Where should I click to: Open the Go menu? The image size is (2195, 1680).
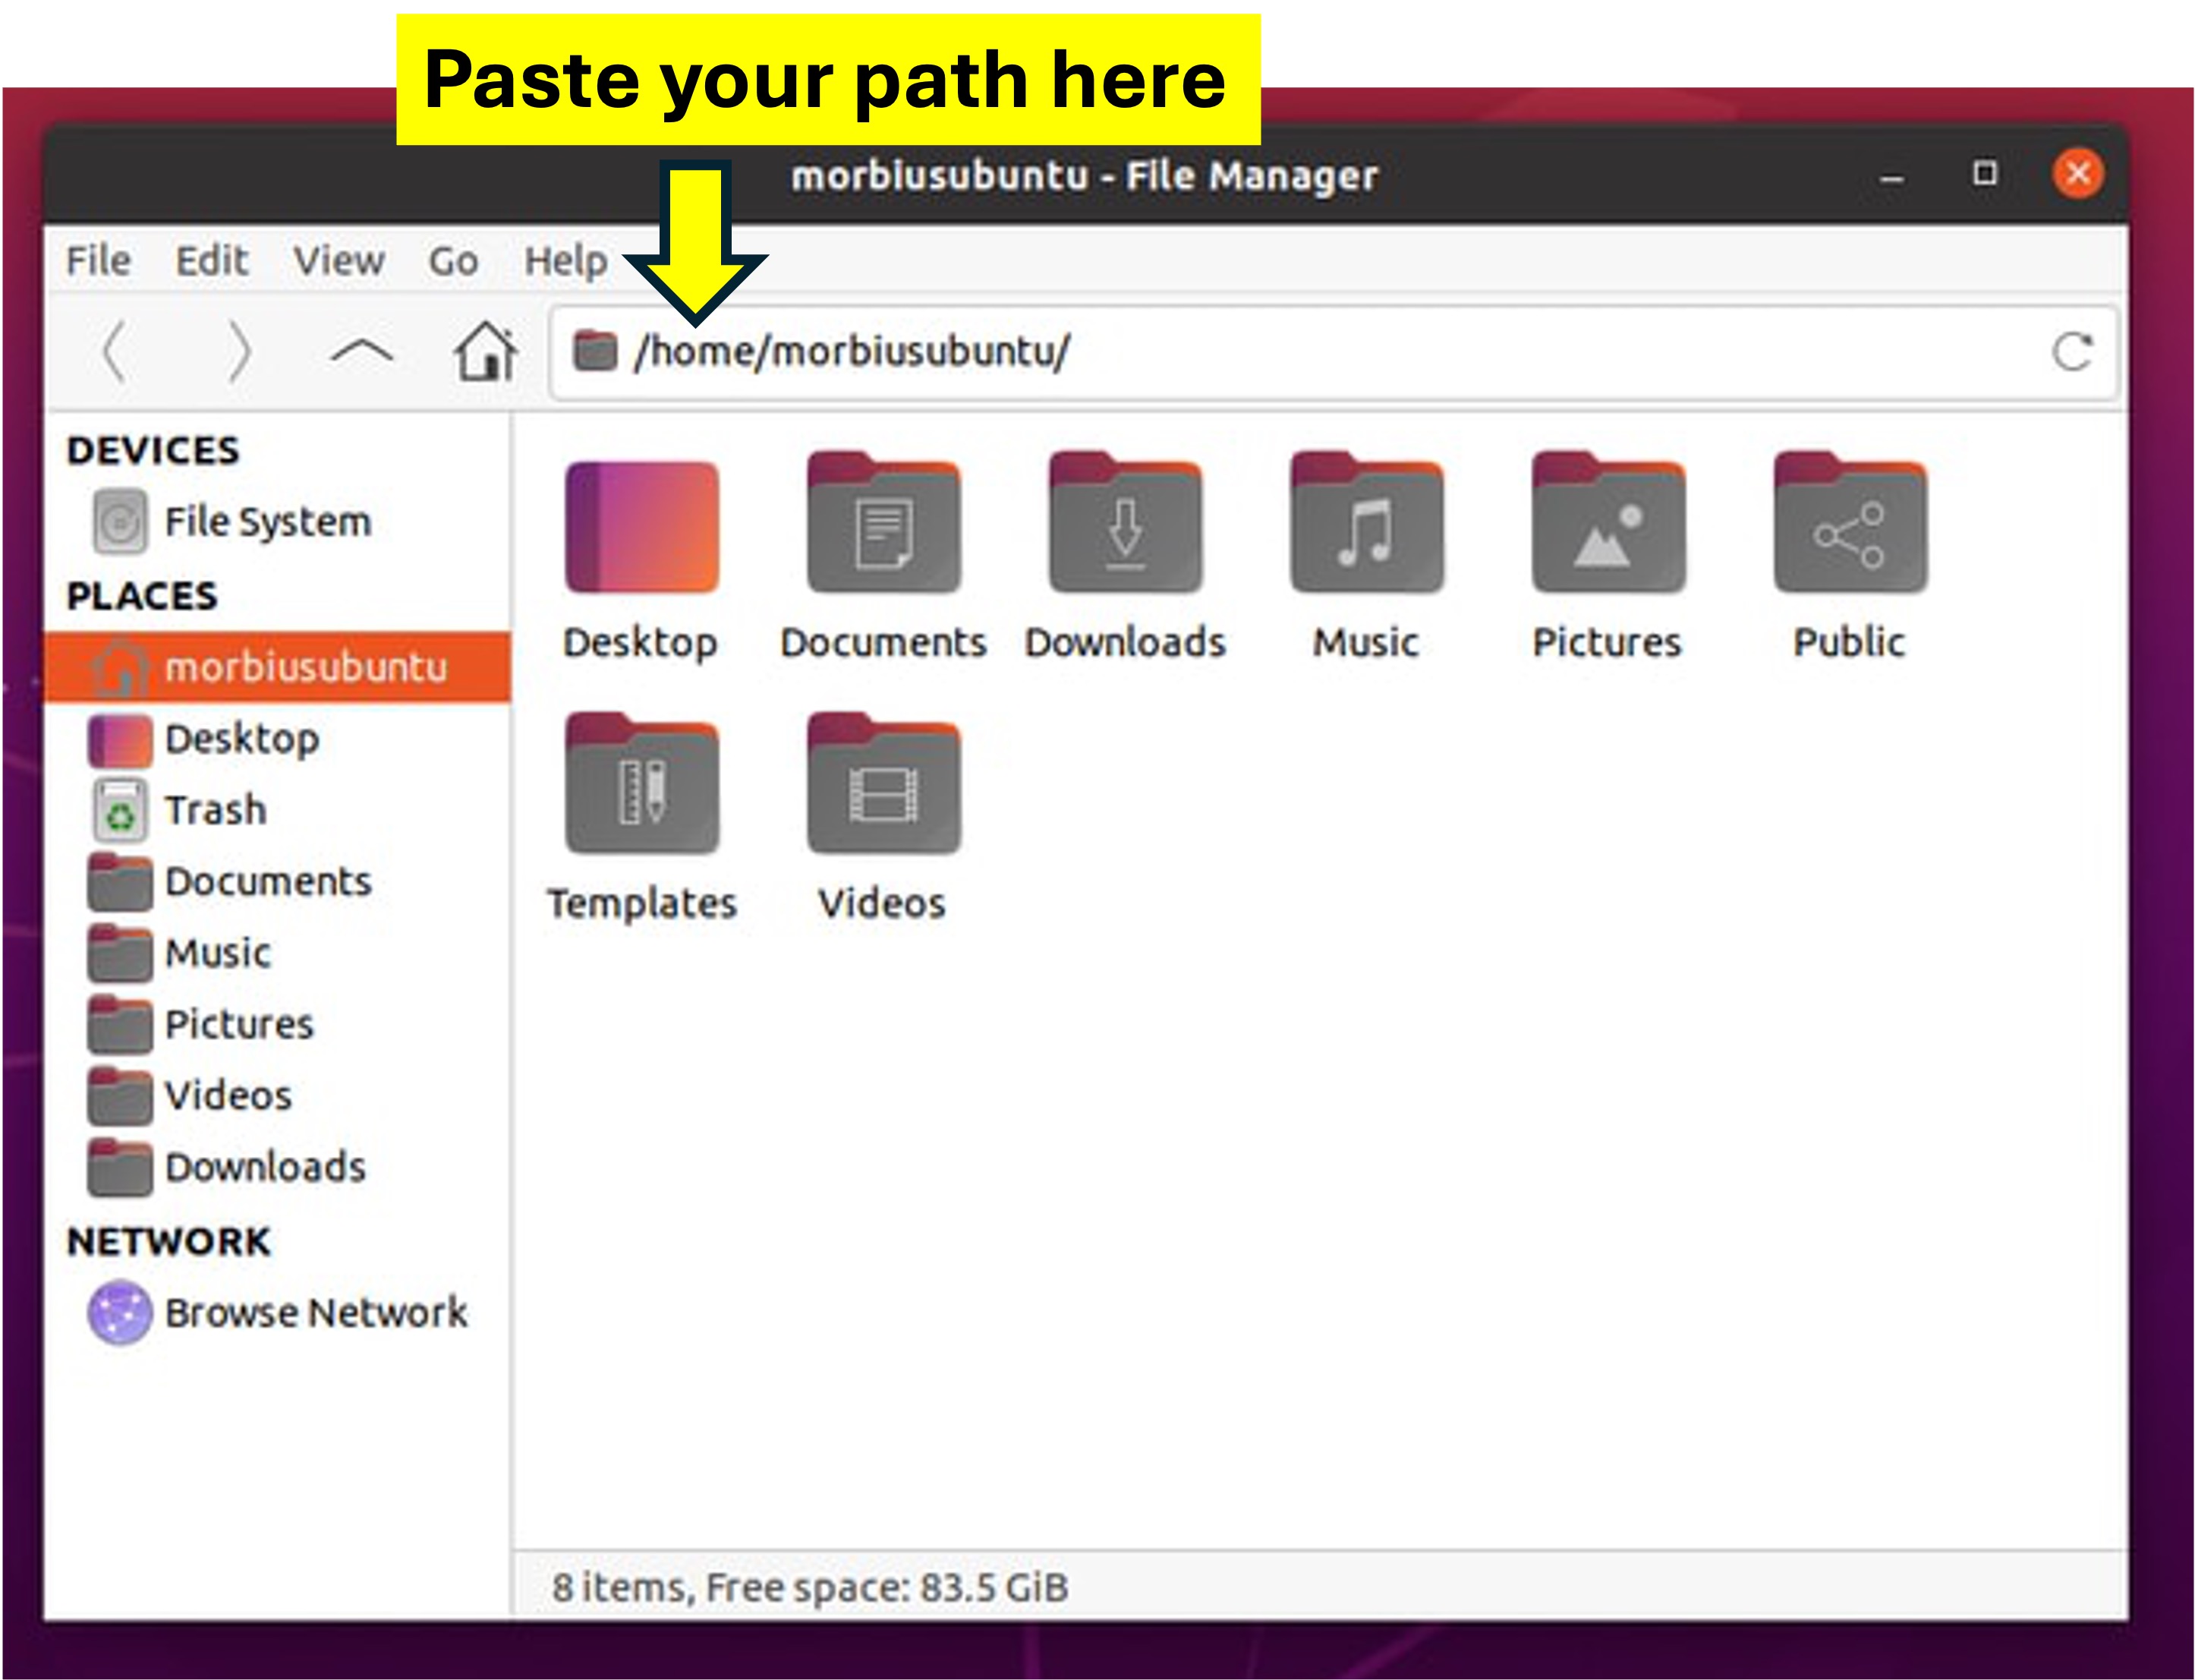click(454, 261)
